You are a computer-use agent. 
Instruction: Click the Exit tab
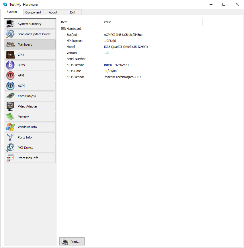73,12
